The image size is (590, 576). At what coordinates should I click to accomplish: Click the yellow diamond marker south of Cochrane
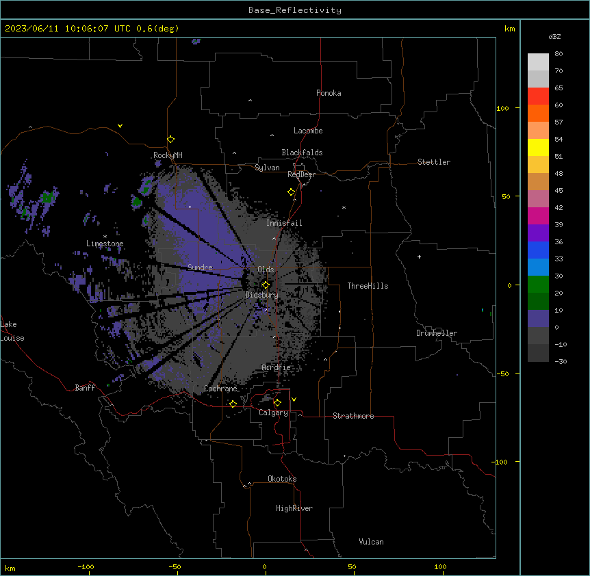[233, 404]
